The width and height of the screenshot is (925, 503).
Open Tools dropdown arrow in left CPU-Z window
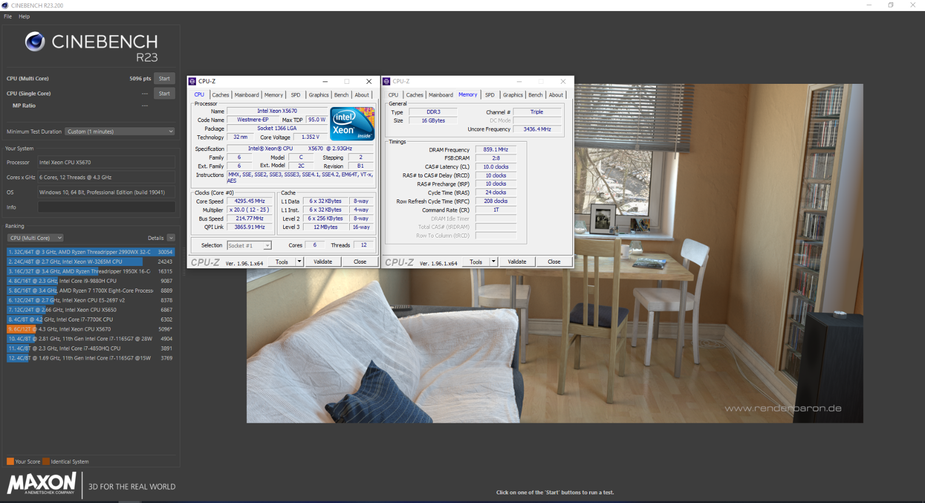coord(299,262)
